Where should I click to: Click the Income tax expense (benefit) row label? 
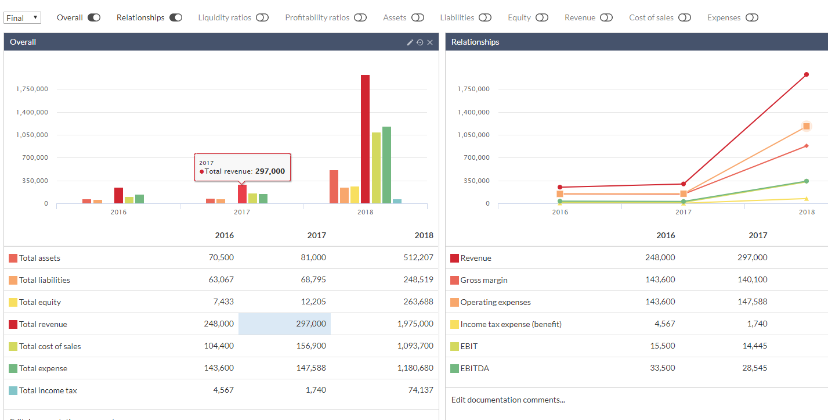tap(511, 324)
